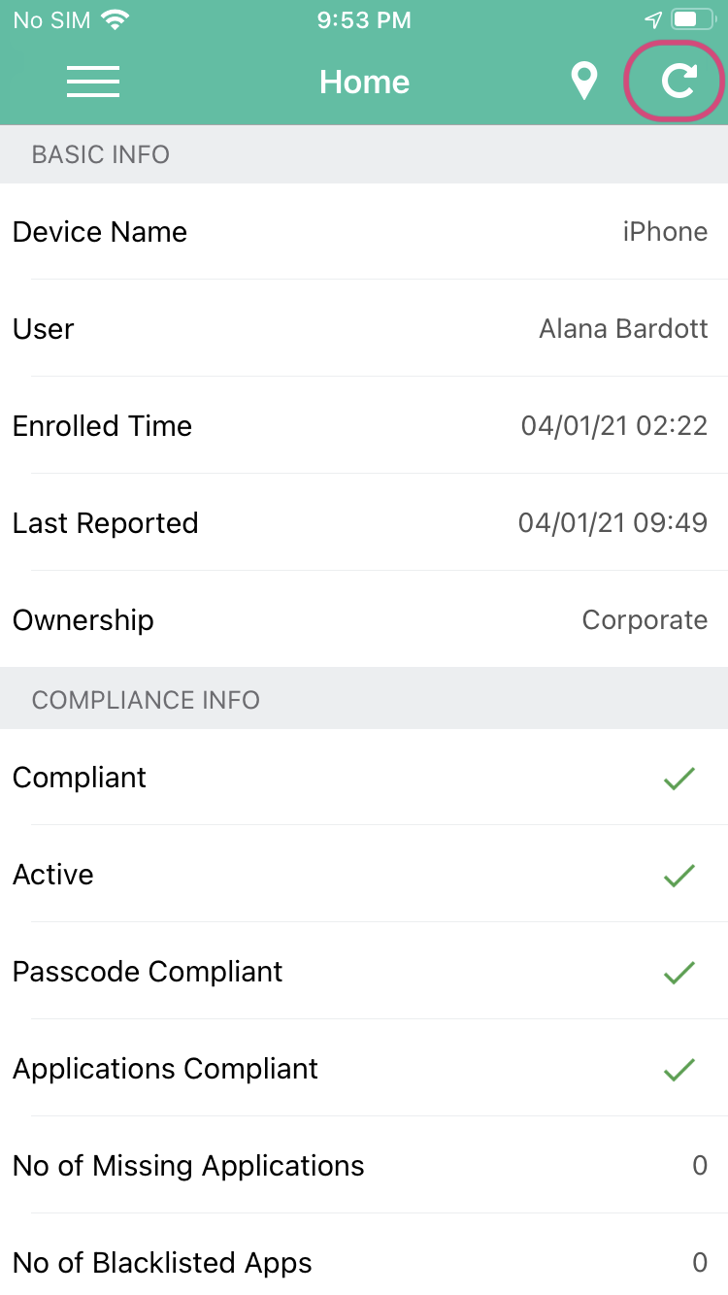Tap the Enrolled Time row
The height and width of the screenshot is (1295, 728).
(364, 425)
